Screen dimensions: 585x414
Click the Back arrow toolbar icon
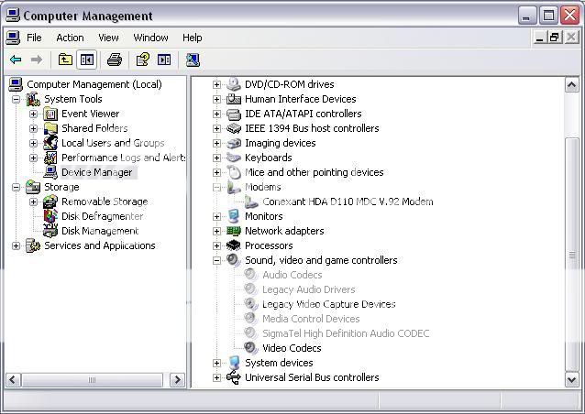pyautogui.click(x=16, y=60)
